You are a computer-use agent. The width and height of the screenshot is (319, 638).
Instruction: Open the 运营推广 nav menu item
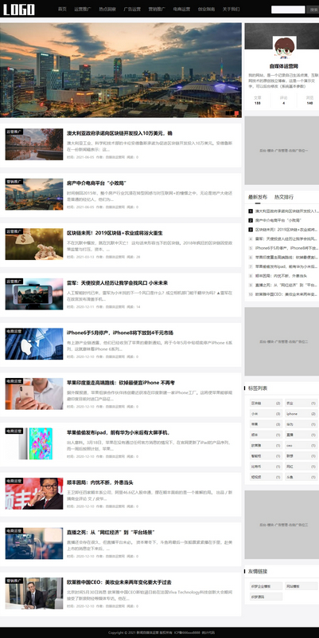83,9
